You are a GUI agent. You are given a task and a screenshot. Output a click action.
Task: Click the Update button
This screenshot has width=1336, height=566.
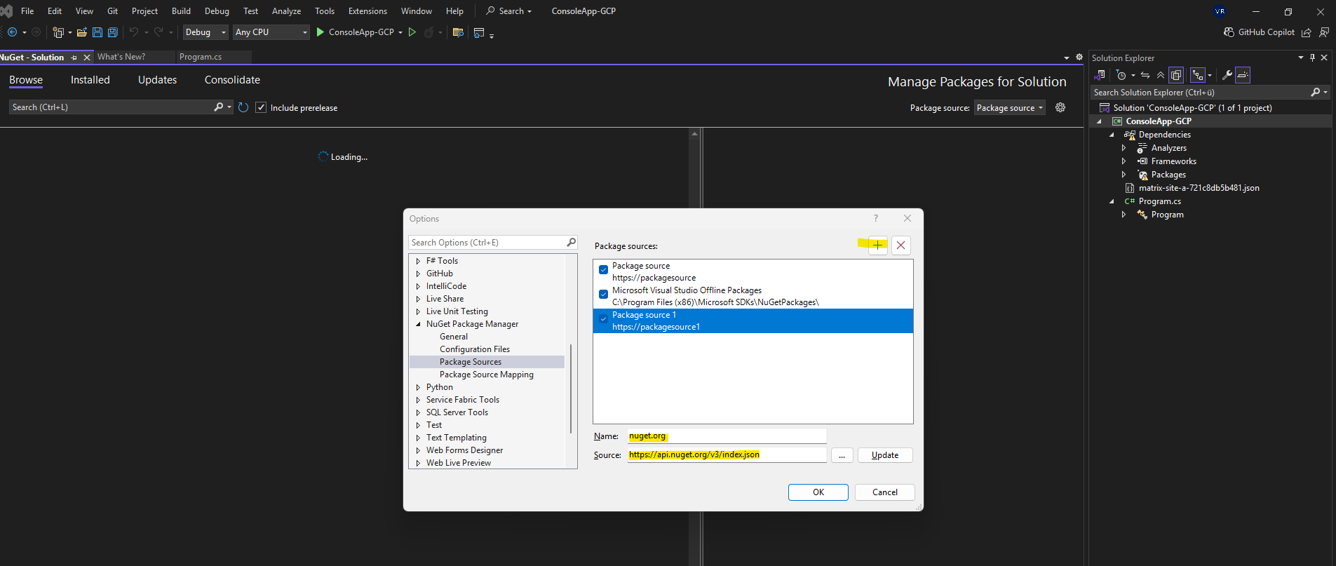(884, 455)
